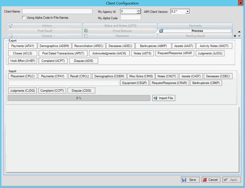245x188 pixels.
Task: Import Bankruptcies (CBKP)
Action: coord(206,83)
